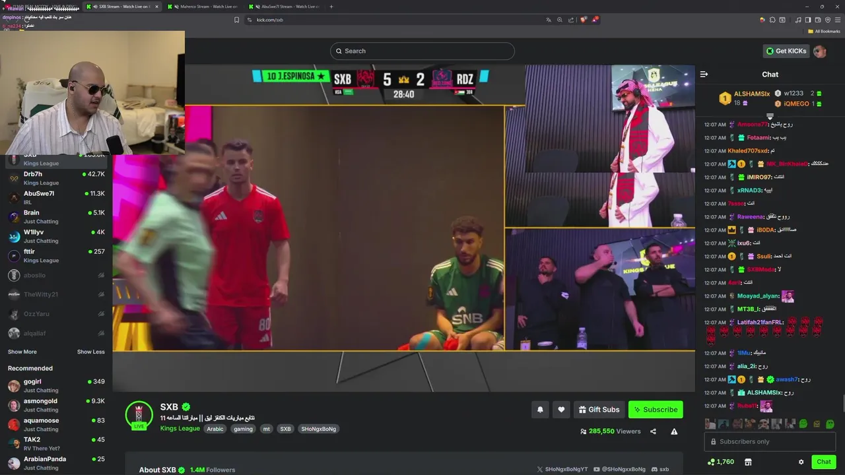Click the green Chat send button

coord(824,462)
